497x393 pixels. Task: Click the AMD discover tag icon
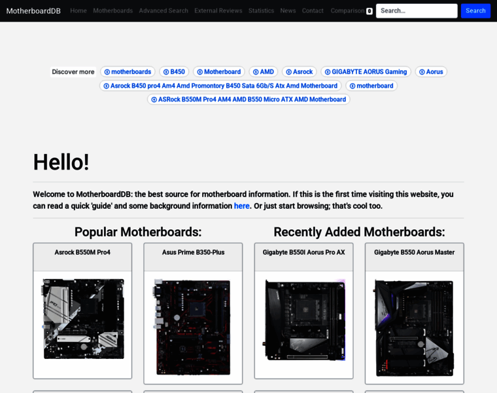point(256,72)
